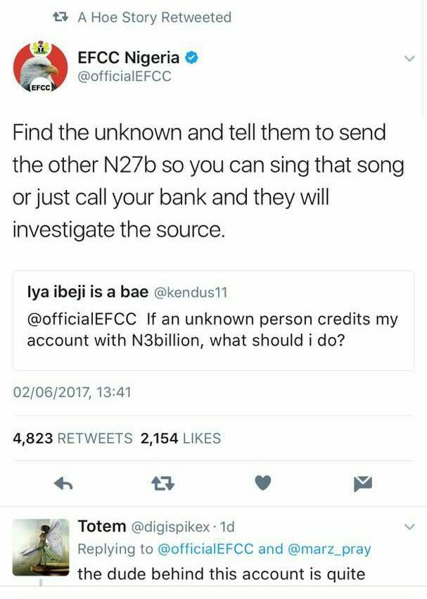The height and width of the screenshot is (599, 427).
Task: Open EFCC Nigeria eagle profile picture
Action: (40, 68)
